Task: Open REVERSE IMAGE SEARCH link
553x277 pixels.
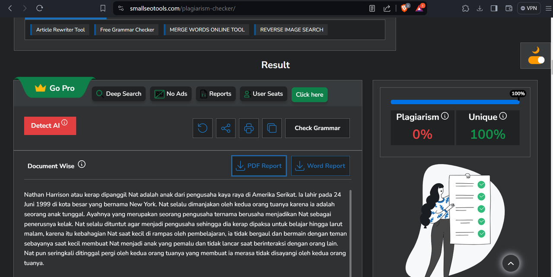Action: pos(291,30)
